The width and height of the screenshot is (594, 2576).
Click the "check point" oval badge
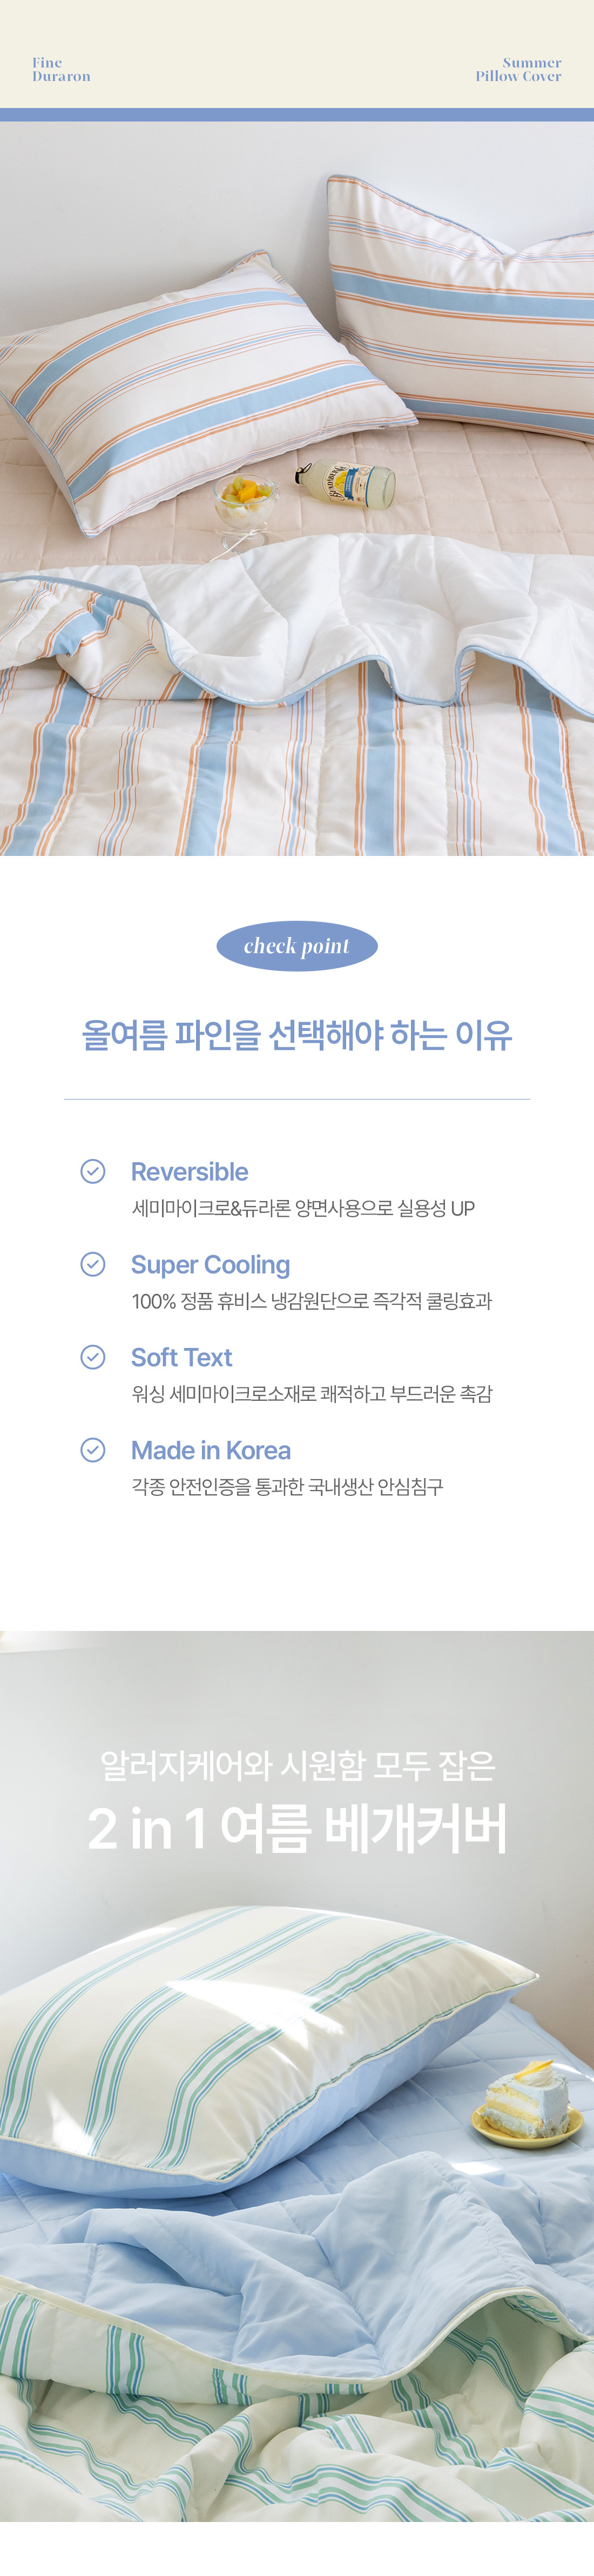[x=297, y=946]
